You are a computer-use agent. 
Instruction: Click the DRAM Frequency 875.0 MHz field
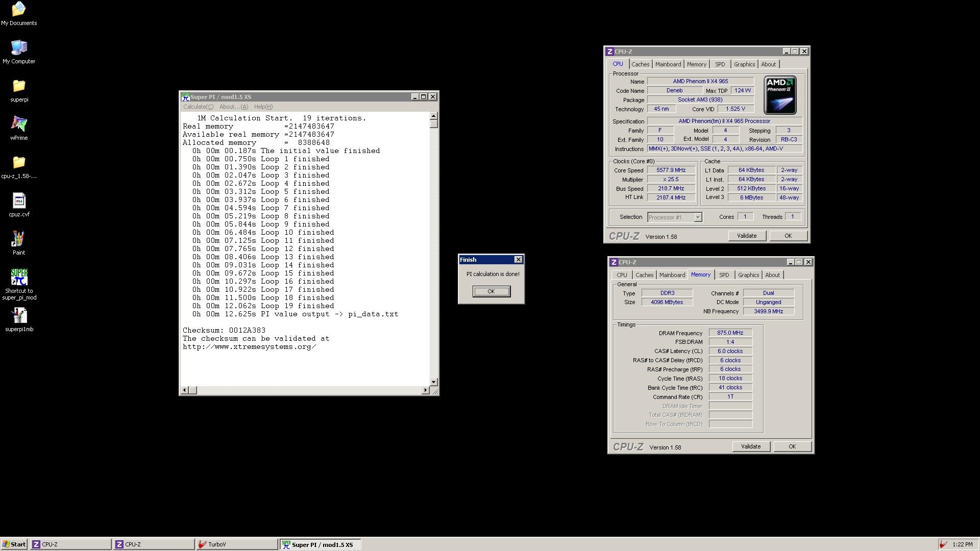click(730, 333)
